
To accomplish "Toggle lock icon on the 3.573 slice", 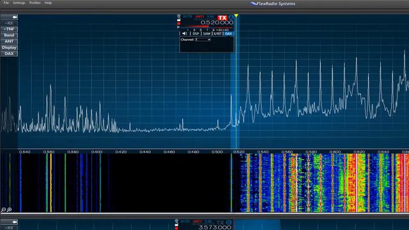I will coord(176,224).
